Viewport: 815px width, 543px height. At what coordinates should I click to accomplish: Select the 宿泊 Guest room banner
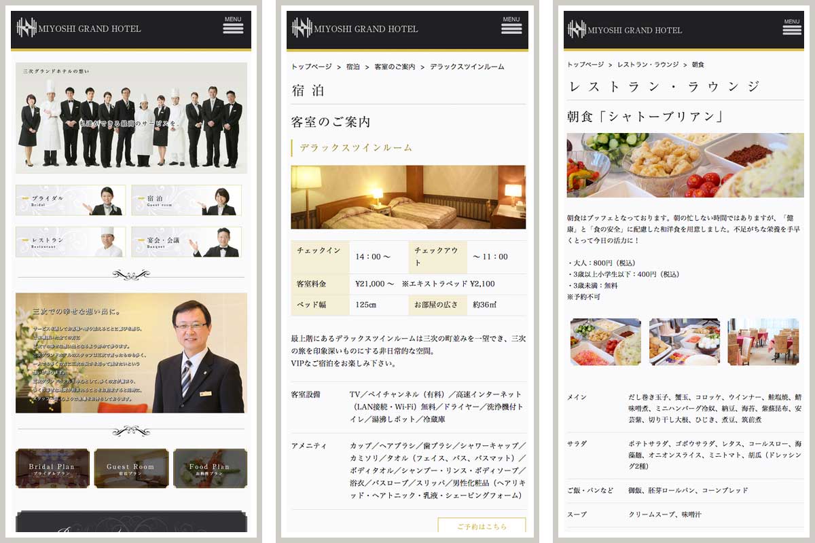(x=186, y=200)
